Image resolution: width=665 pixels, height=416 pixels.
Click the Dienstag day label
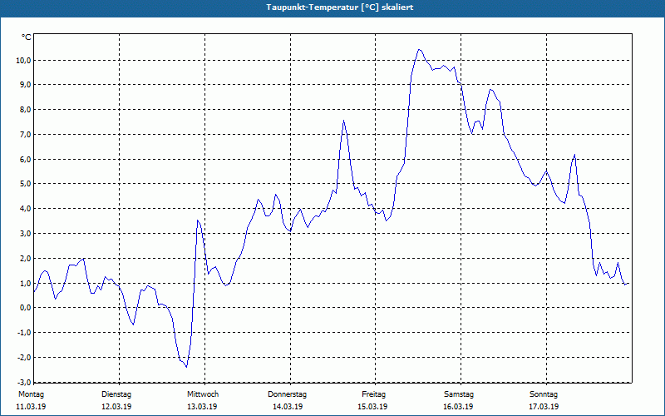click(116, 394)
